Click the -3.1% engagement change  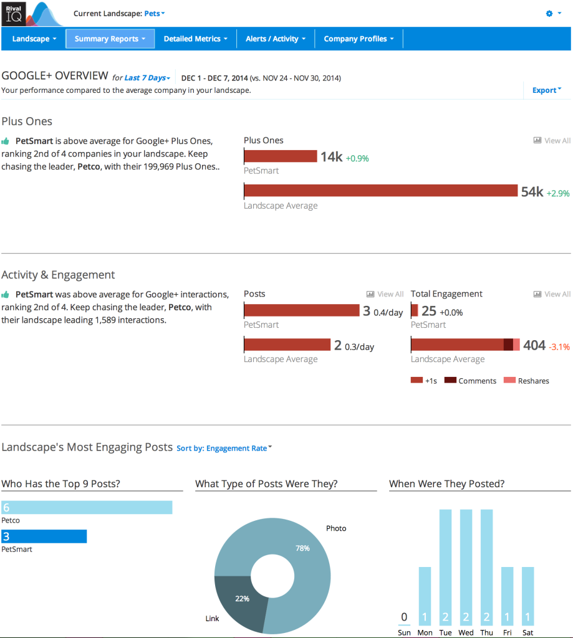(x=559, y=347)
